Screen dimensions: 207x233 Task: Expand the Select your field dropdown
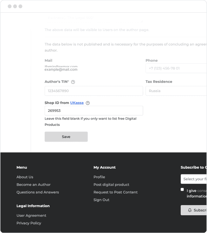(x=193, y=179)
